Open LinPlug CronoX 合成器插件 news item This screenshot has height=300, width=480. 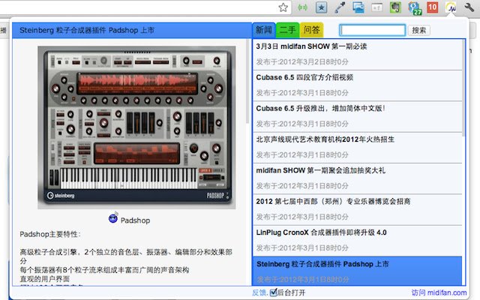coord(357,241)
